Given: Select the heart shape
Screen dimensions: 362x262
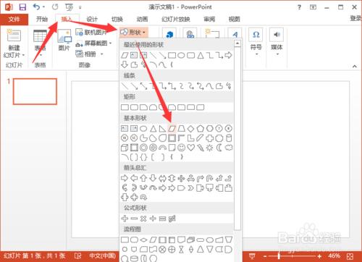Looking at the screenshot, I should (190, 148).
